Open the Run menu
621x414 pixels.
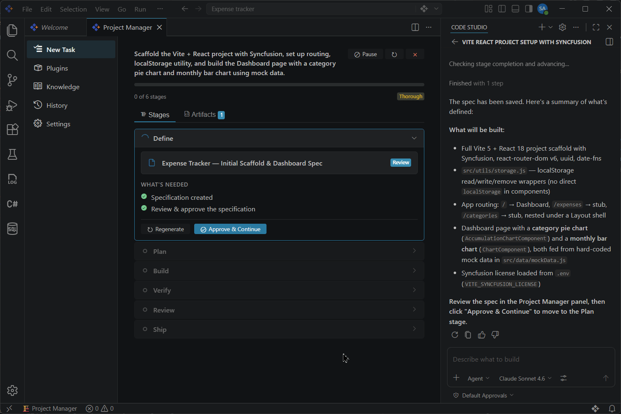[140, 9]
